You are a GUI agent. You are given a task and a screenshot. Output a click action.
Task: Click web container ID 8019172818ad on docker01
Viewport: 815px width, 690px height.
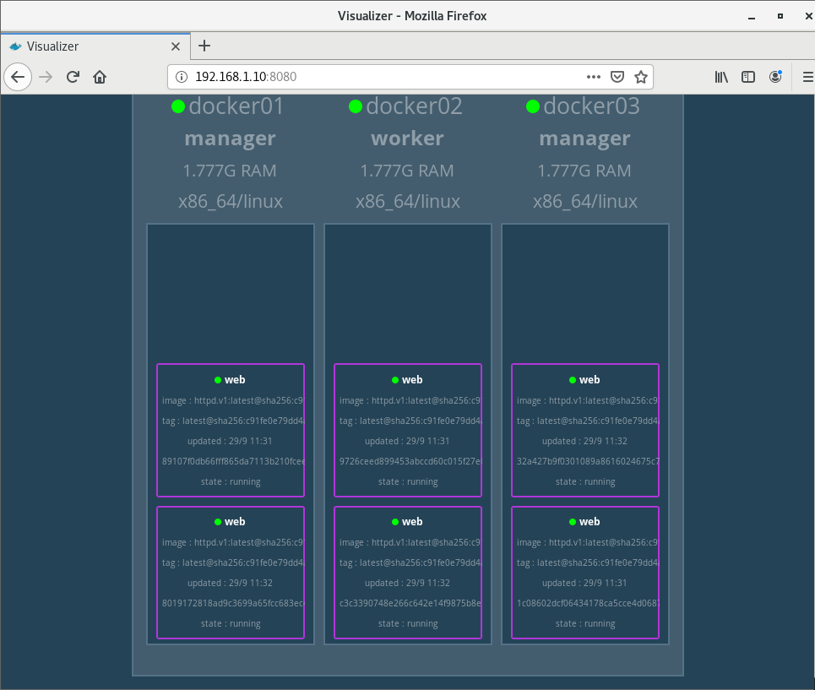click(233, 603)
